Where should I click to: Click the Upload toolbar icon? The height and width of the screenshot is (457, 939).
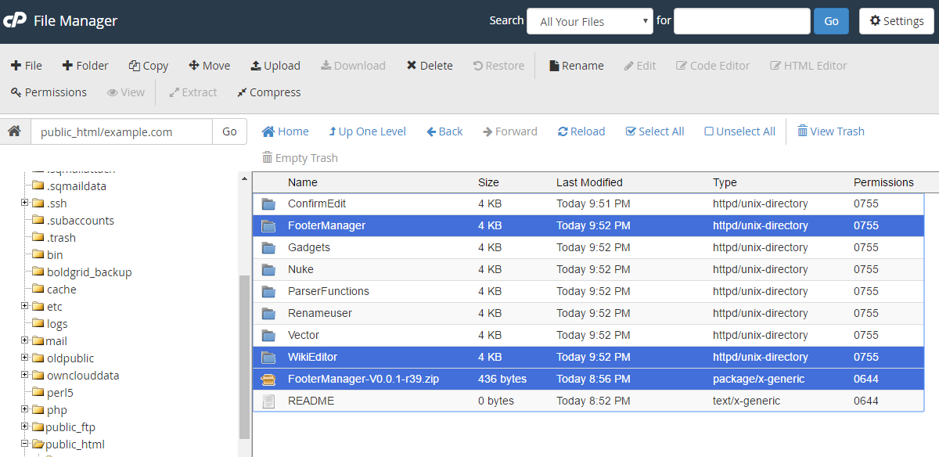point(256,66)
